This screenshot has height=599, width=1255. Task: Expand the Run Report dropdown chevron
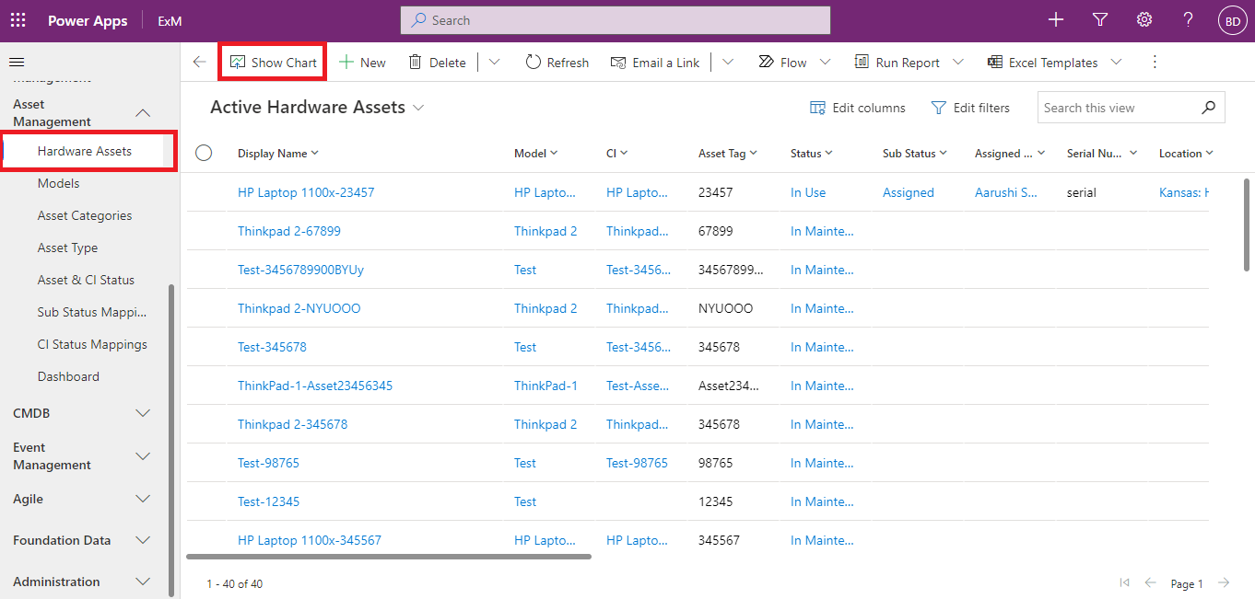(x=957, y=63)
